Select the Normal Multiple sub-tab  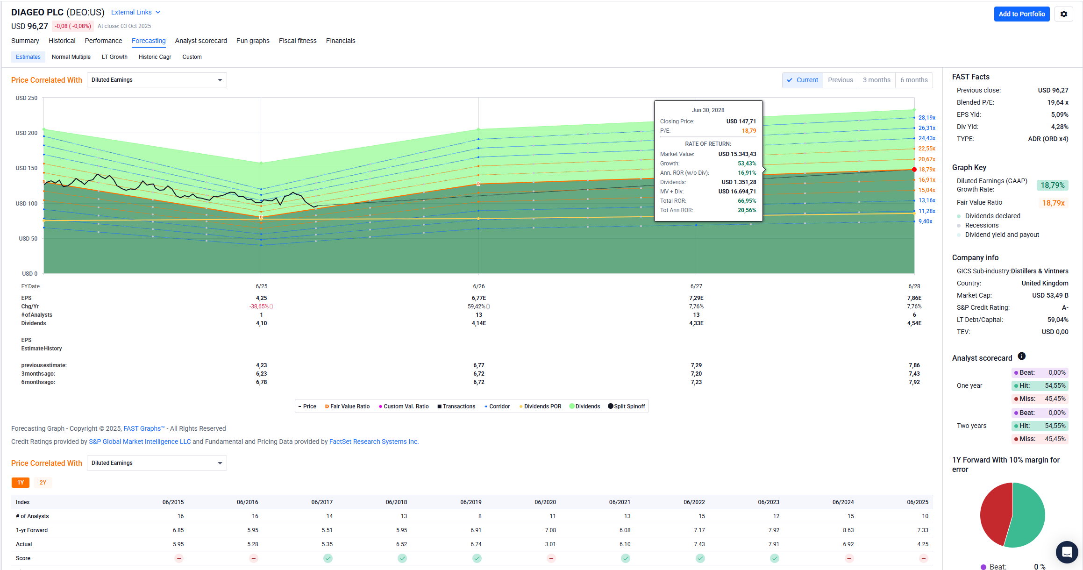point(71,57)
